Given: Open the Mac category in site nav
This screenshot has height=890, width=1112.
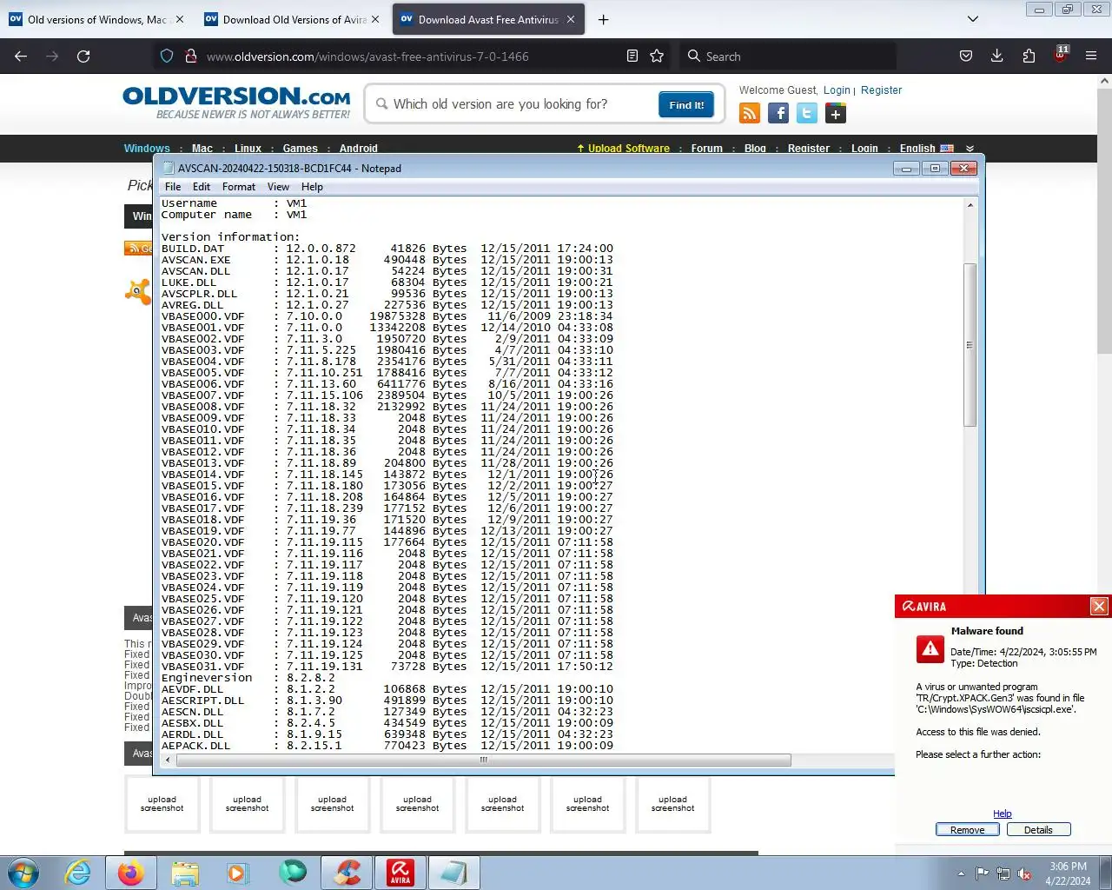Looking at the screenshot, I should coord(202,149).
